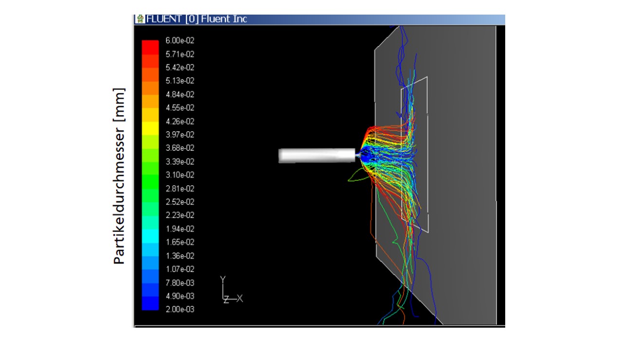
Task: Click the legend value 1.65e-02
Action: click(180, 242)
